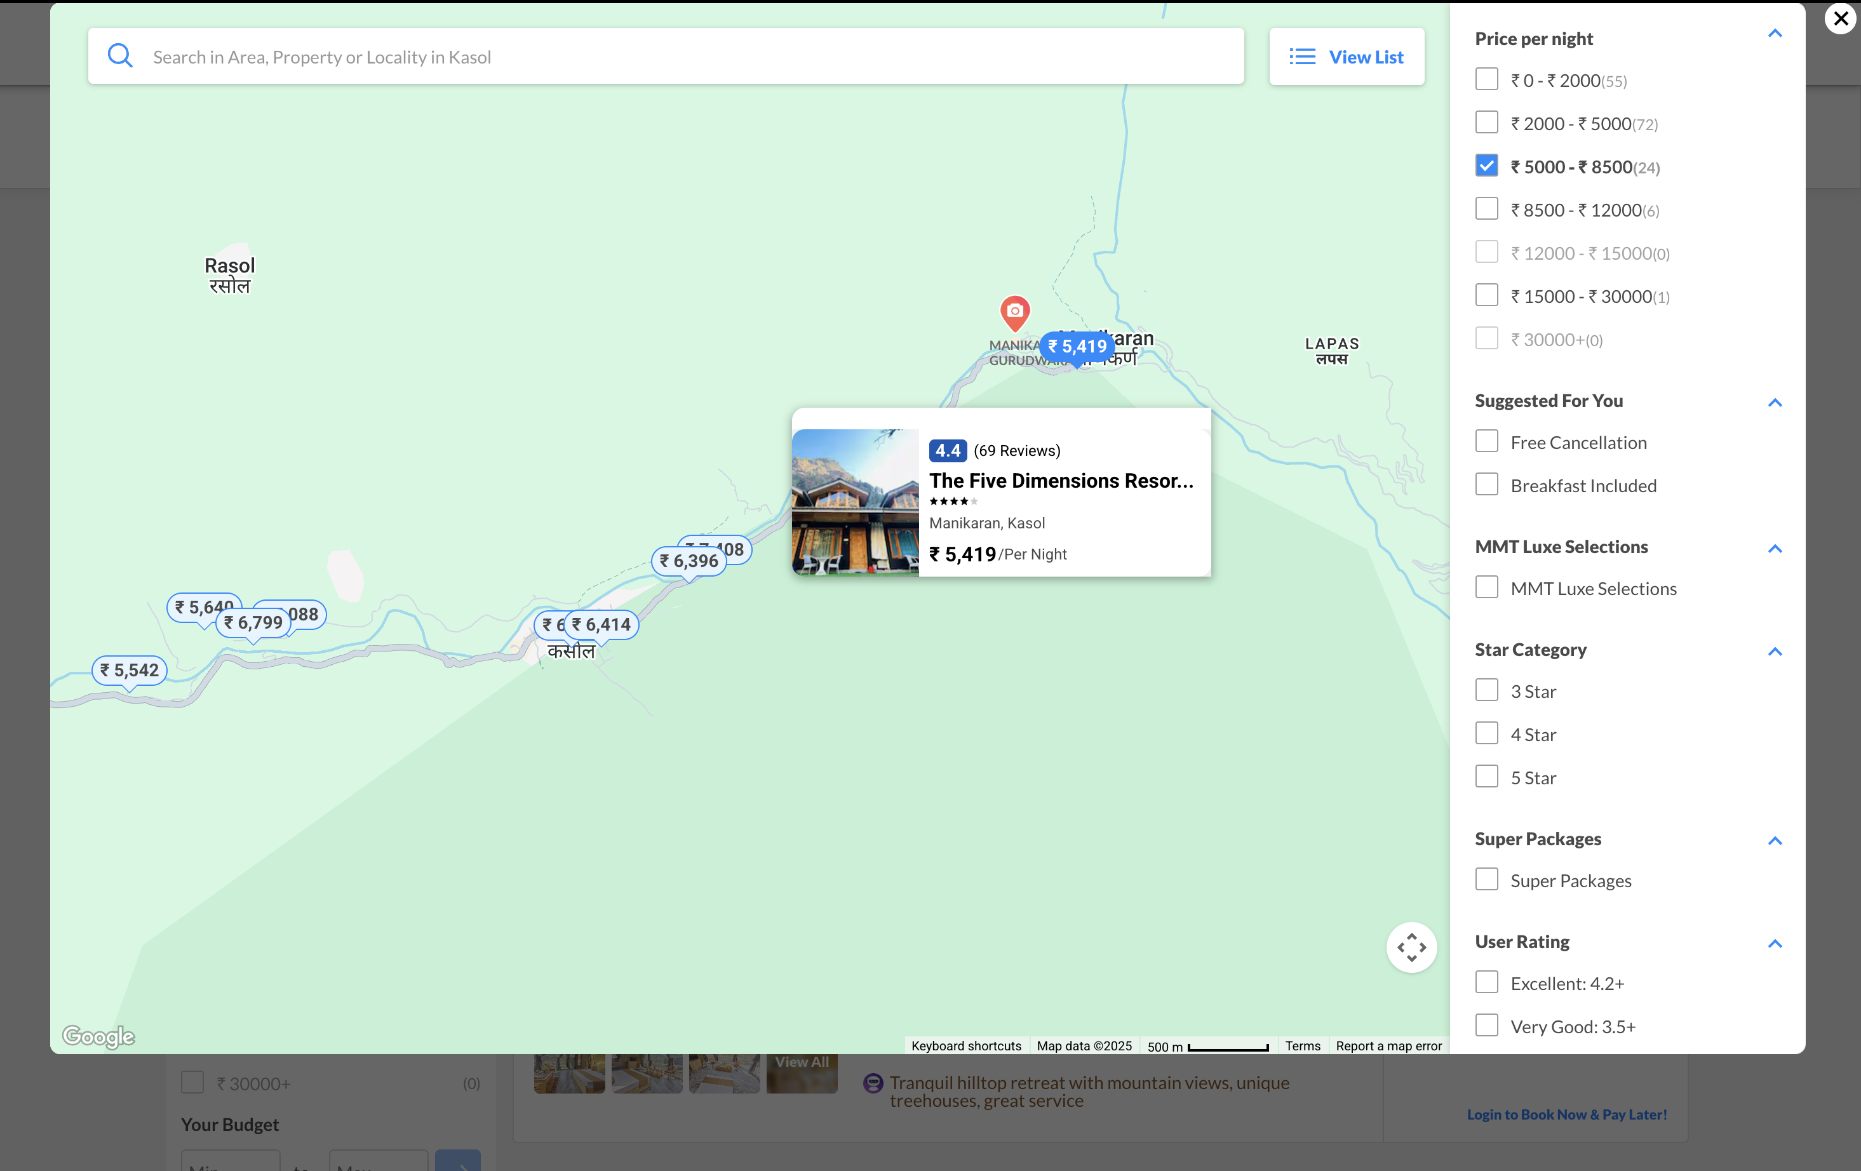The height and width of the screenshot is (1171, 1861).
Task: Select the ₹ 6,799 price marker
Action: (x=253, y=622)
